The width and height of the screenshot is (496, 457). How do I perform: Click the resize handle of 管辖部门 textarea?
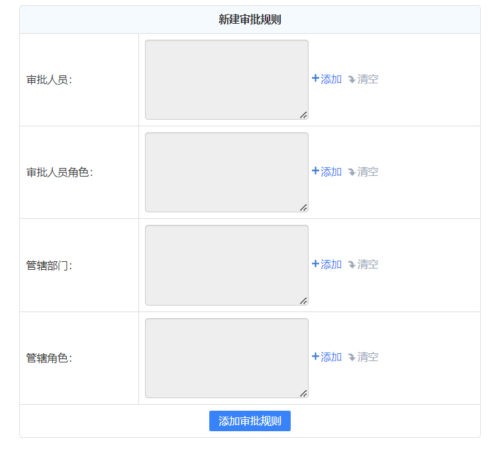(303, 301)
